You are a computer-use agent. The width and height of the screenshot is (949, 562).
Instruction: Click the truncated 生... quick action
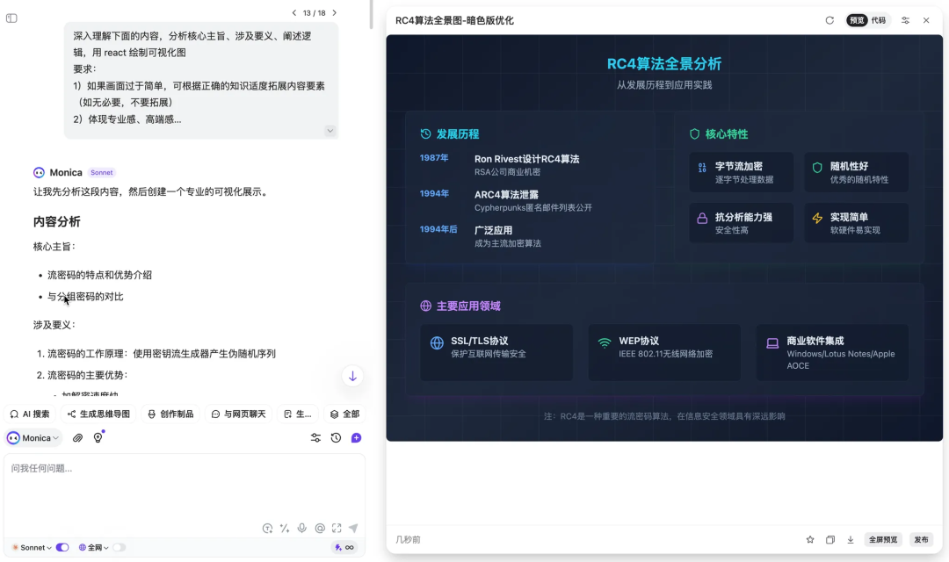click(x=298, y=414)
